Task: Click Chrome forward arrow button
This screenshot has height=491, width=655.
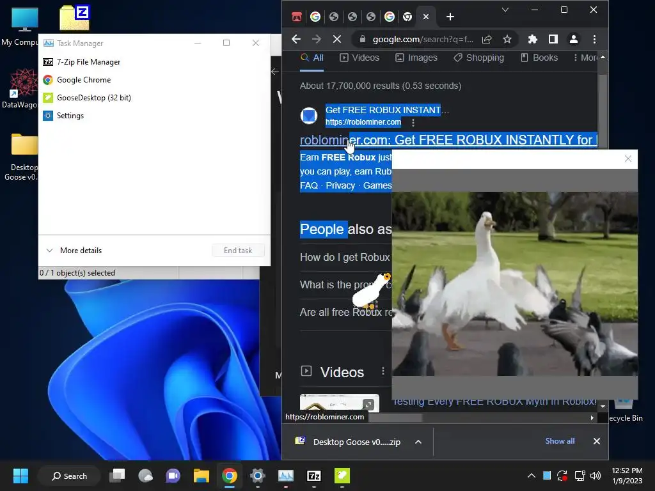Action: pos(316,39)
